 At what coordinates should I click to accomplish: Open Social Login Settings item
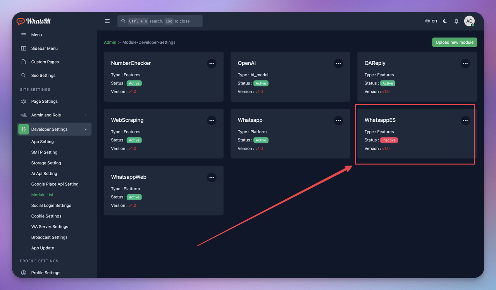point(51,205)
